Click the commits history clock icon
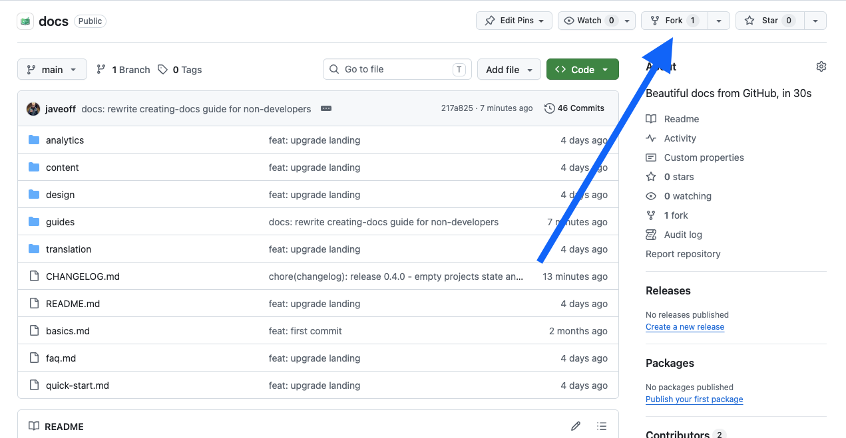This screenshot has width=846, height=438. [x=549, y=108]
